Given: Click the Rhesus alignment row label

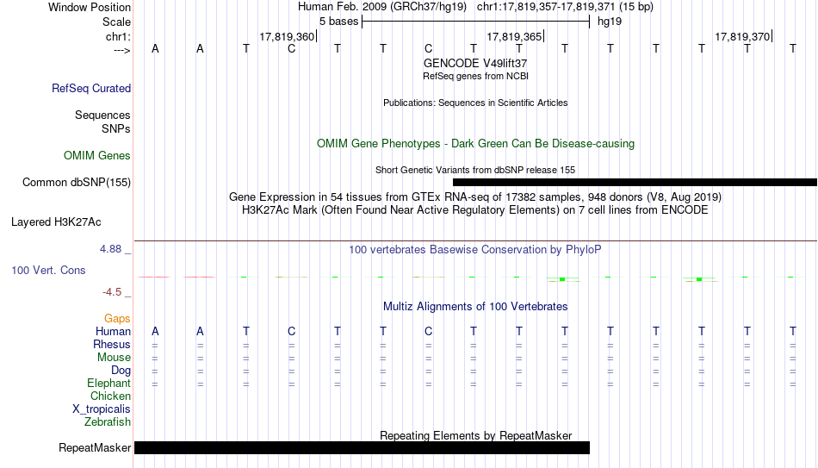Looking at the screenshot, I should [112, 344].
